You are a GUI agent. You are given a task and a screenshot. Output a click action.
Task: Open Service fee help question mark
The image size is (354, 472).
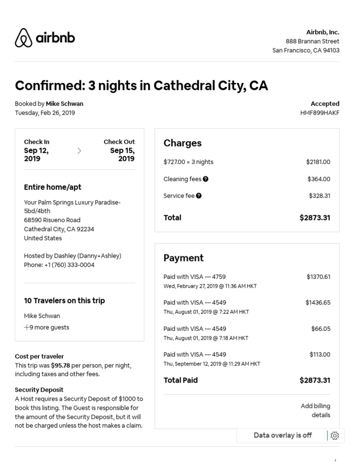(x=199, y=196)
